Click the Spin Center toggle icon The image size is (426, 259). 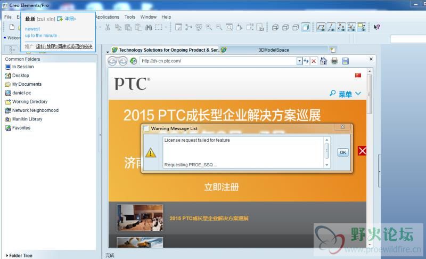pyautogui.click(x=189, y=27)
